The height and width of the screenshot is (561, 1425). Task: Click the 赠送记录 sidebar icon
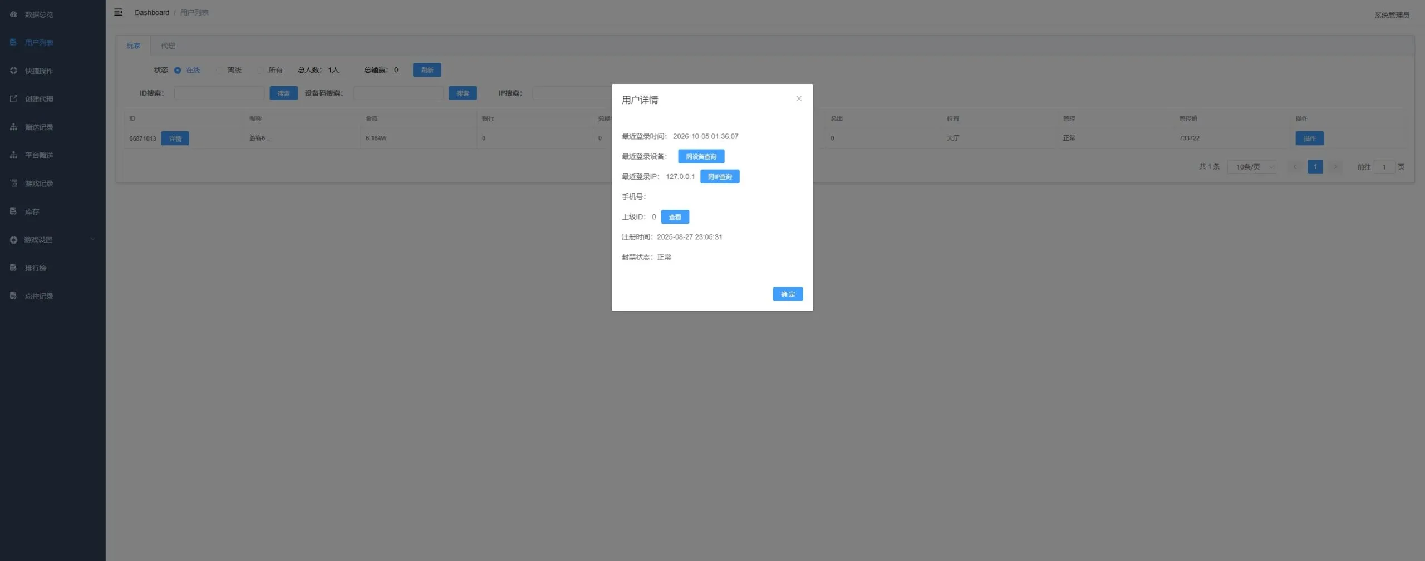point(13,127)
